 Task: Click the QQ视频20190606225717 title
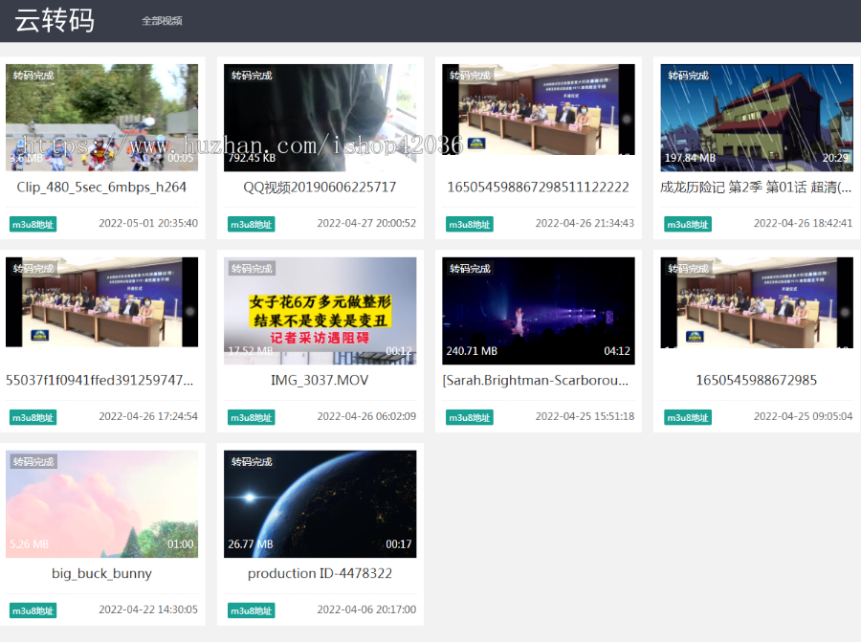[x=320, y=188]
